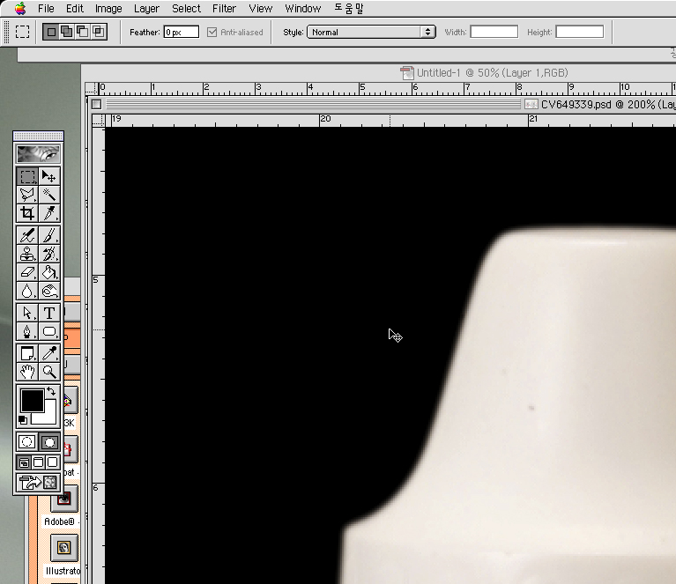Open the Filter menu
The height and width of the screenshot is (584, 676).
[224, 8]
